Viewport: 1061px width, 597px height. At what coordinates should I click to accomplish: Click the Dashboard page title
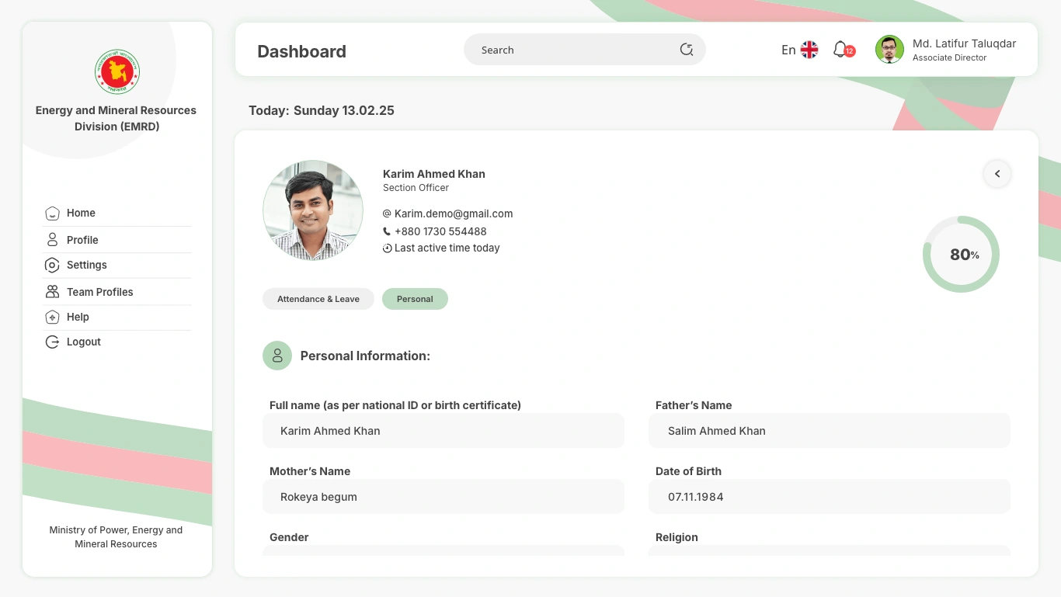301,51
